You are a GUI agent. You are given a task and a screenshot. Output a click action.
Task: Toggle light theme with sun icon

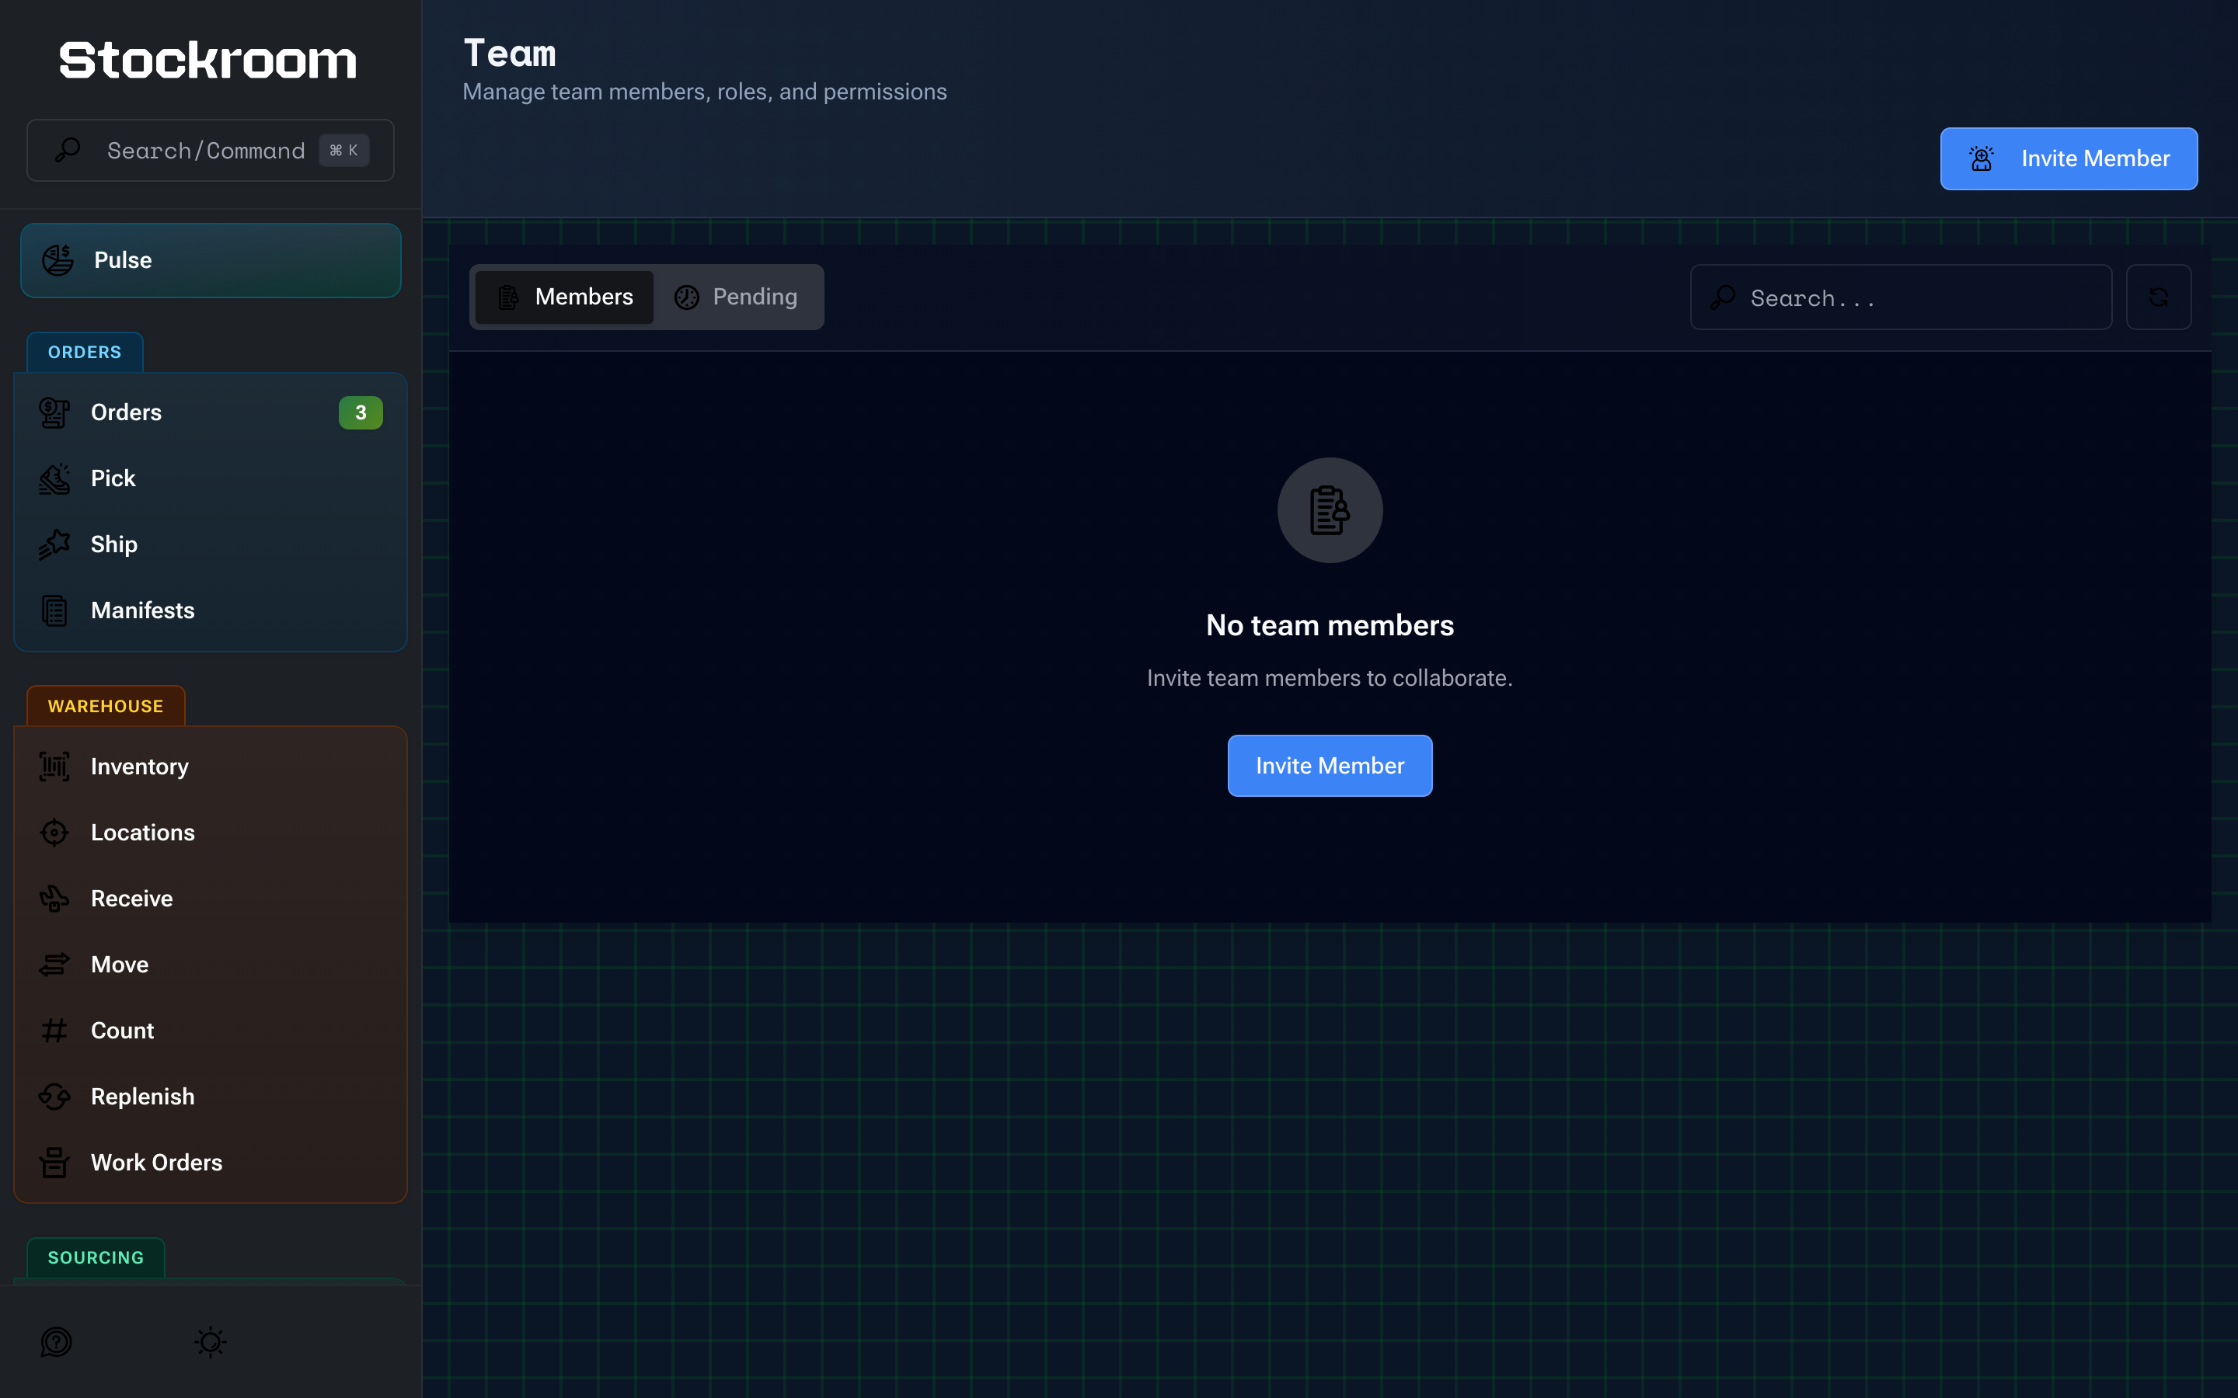(211, 1341)
